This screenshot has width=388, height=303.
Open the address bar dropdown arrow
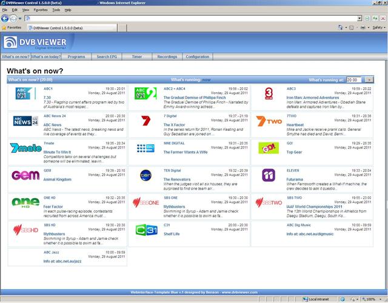[360, 19]
